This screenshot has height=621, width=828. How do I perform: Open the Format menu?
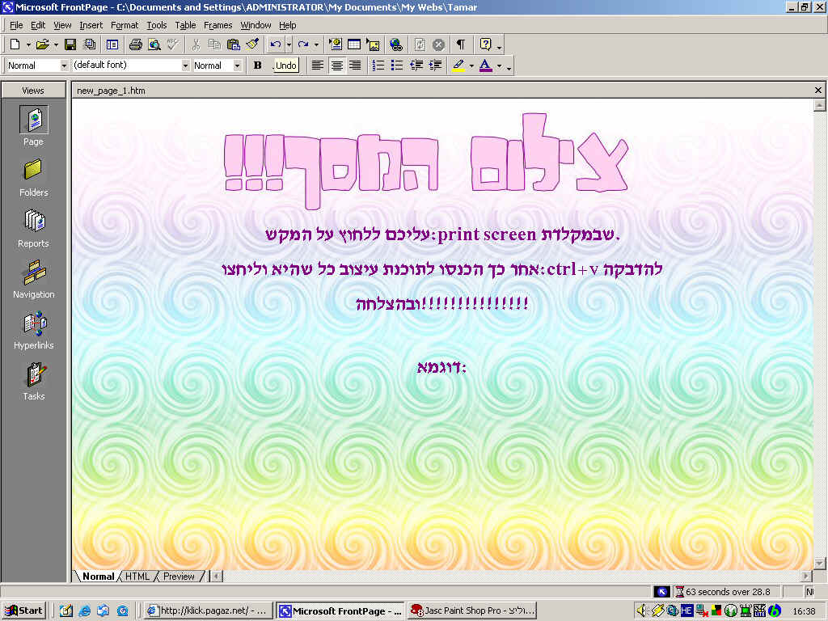tap(125, 25)
